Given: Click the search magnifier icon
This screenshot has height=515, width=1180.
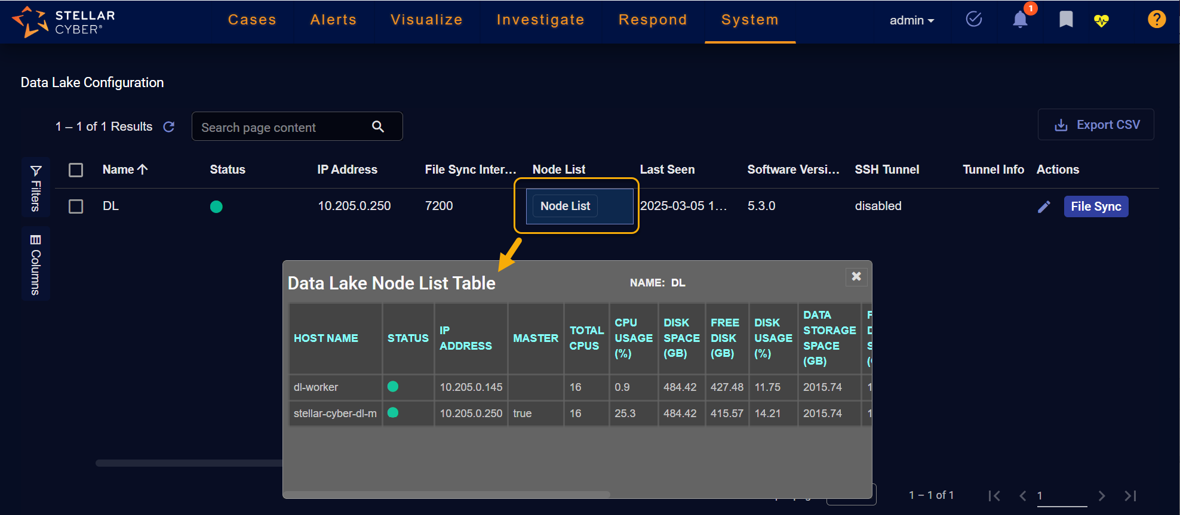Looking at the screenshot, I should click(378, 127).
